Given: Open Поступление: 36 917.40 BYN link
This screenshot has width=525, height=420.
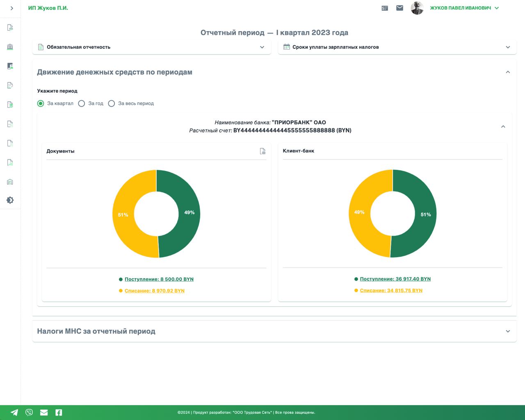Looking at the screenshot, I should [x=395, y=279].
